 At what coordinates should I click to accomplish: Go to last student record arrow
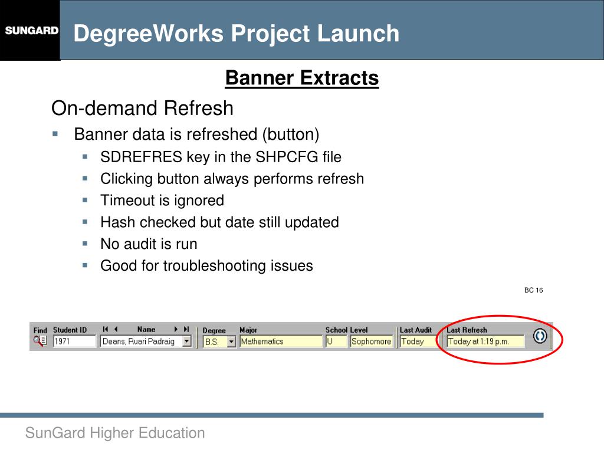click(186, 329)
